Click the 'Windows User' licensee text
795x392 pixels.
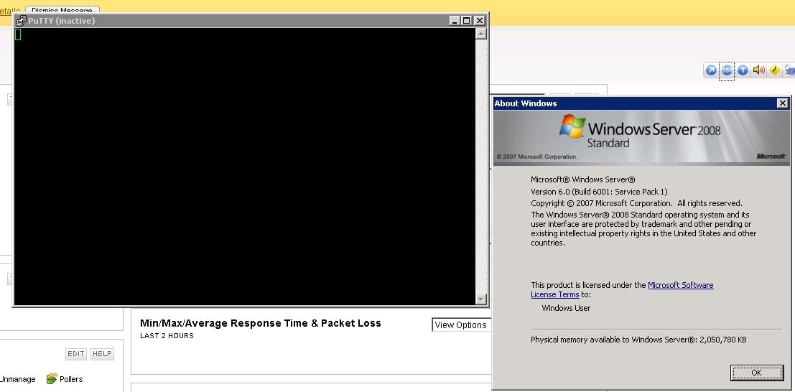tap(566, 308)
